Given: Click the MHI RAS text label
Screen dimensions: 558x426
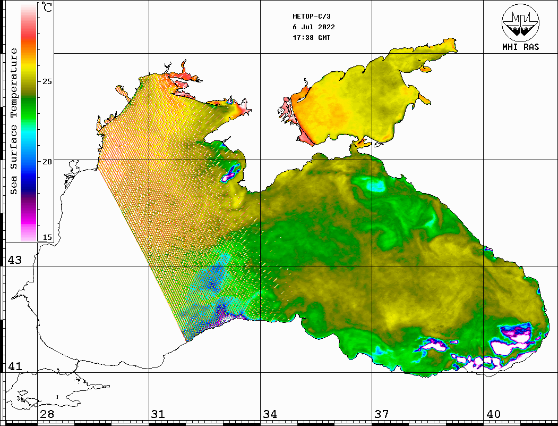Looking at the screenshot, I should pyautogui.click(x=520, y=47).
